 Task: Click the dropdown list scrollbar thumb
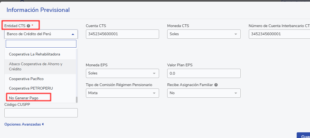tap(77, 100)
